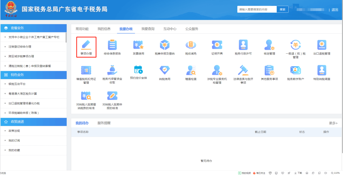343x175 pixels.
Task: Switch to 服务提醒 tab
Action: [104, 123]
